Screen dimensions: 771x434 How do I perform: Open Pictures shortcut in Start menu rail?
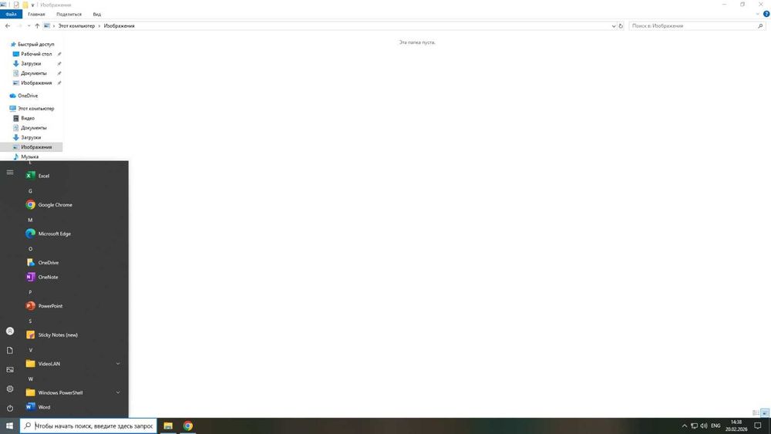10,369
